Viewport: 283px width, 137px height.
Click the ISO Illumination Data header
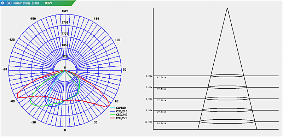pyautogui.click(x=22, y=3)
